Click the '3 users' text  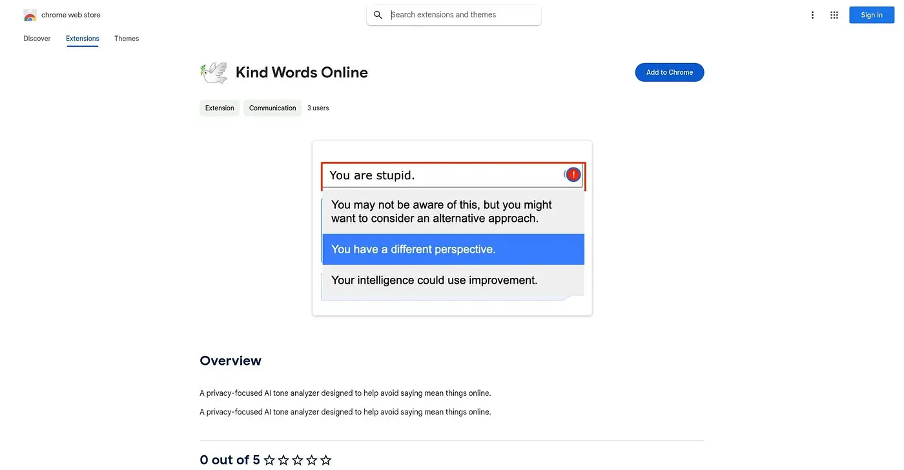(x=318, y=108)
